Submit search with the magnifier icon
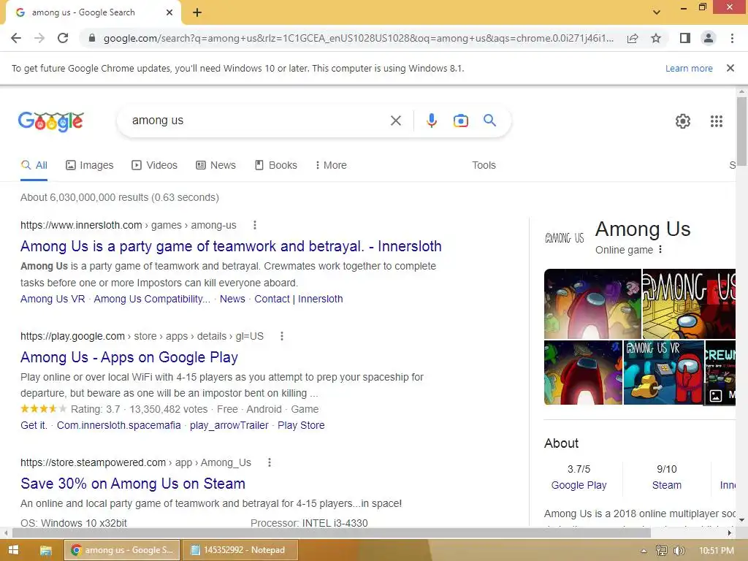This screenshot has height=561, width=748. (490, 121)
